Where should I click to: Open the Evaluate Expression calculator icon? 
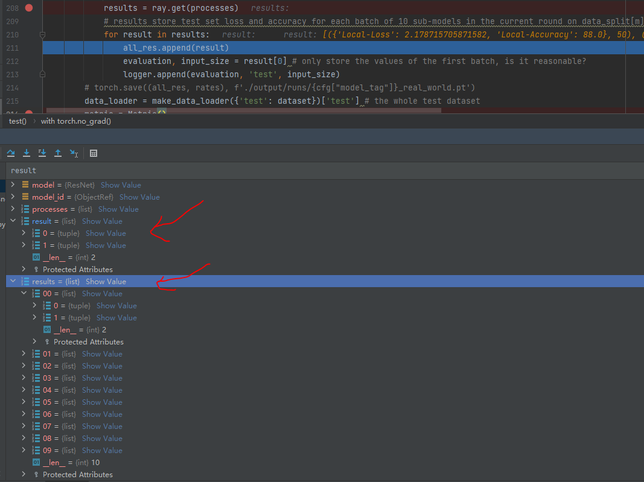pos(94,153)
